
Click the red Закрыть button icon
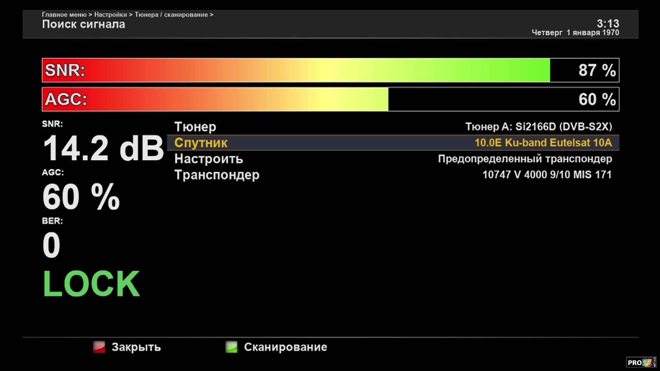pos(99,347)
